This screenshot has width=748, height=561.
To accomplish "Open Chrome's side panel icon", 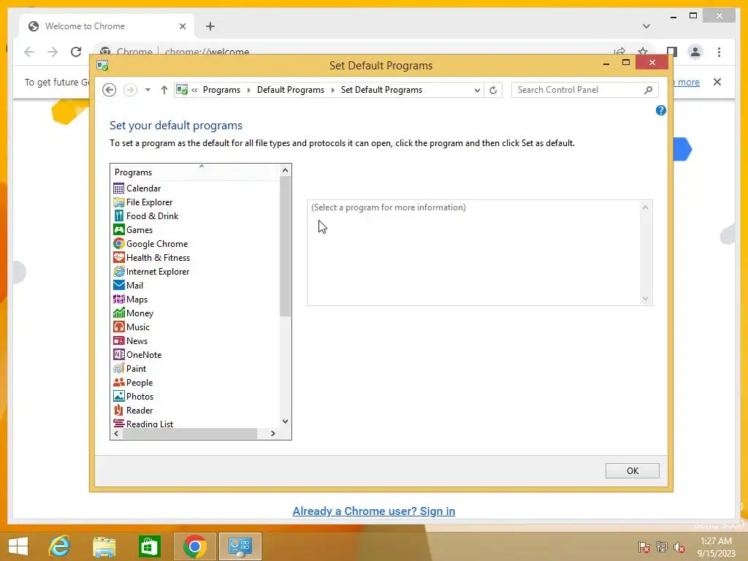I will click(672, 52).
